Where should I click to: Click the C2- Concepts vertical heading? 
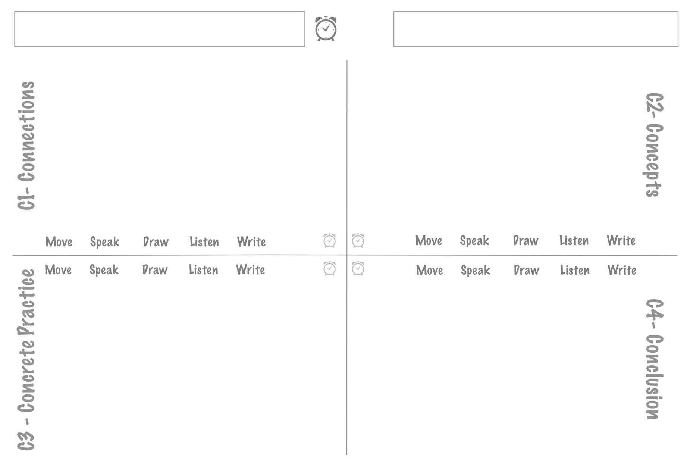click(654, 145)
